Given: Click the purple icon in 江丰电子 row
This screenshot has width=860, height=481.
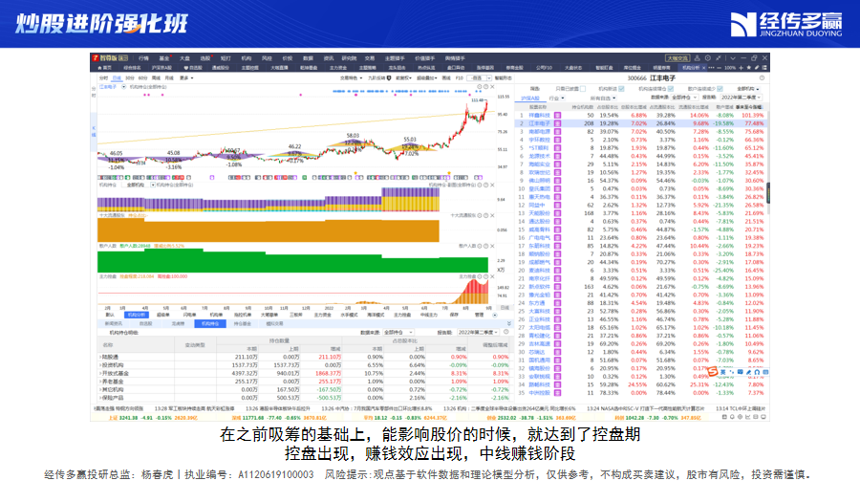Looking at the screenshot, I should pyautogui.click(x=557, y=123).
